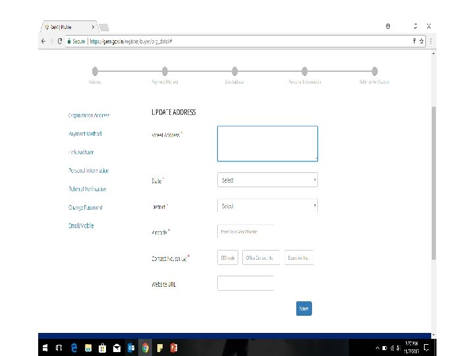Open Email/Mobile in the sidebar

[x=81, y=225]
